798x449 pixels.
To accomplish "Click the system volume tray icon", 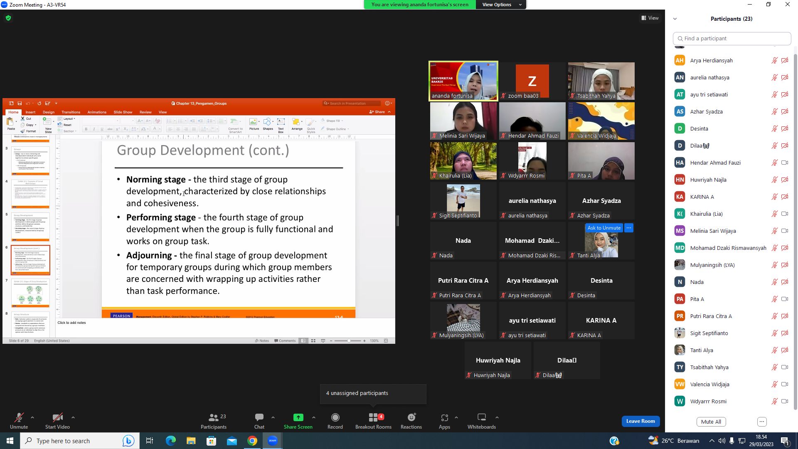I will click(x=722, y=441).
